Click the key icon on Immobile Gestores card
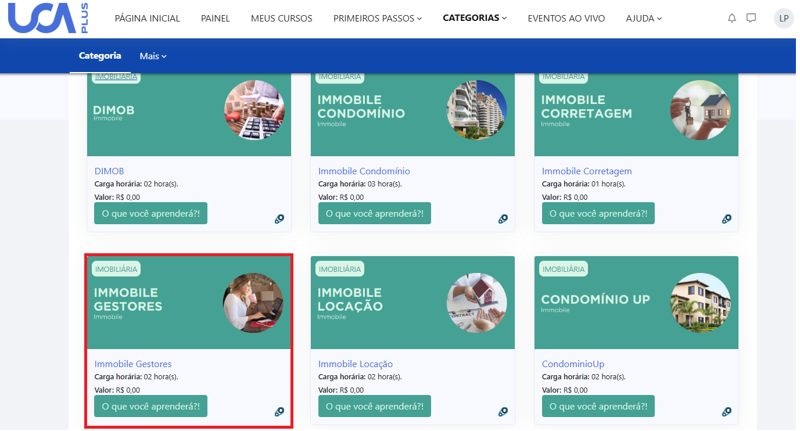The image size is (800, 431). (279, 412)
